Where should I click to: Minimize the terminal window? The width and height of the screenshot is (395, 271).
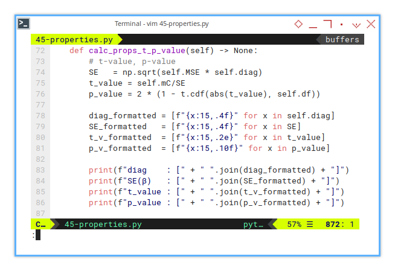point(313,27)
